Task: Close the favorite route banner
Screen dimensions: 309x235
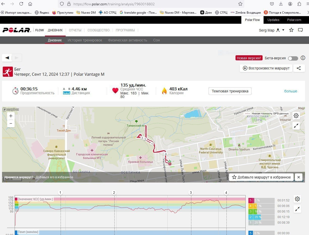Action: coord(299,177)
